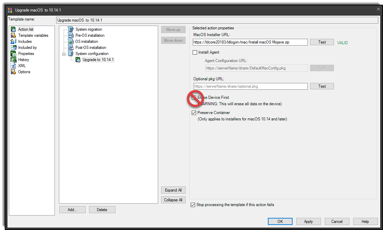The height and width of the screenshot is (230, 383).
Task: Click inside the Template name field
Action: click(x=217, y=20)
